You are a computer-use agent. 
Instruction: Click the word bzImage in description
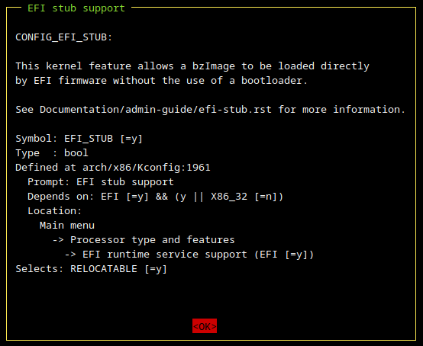[213, 66]
